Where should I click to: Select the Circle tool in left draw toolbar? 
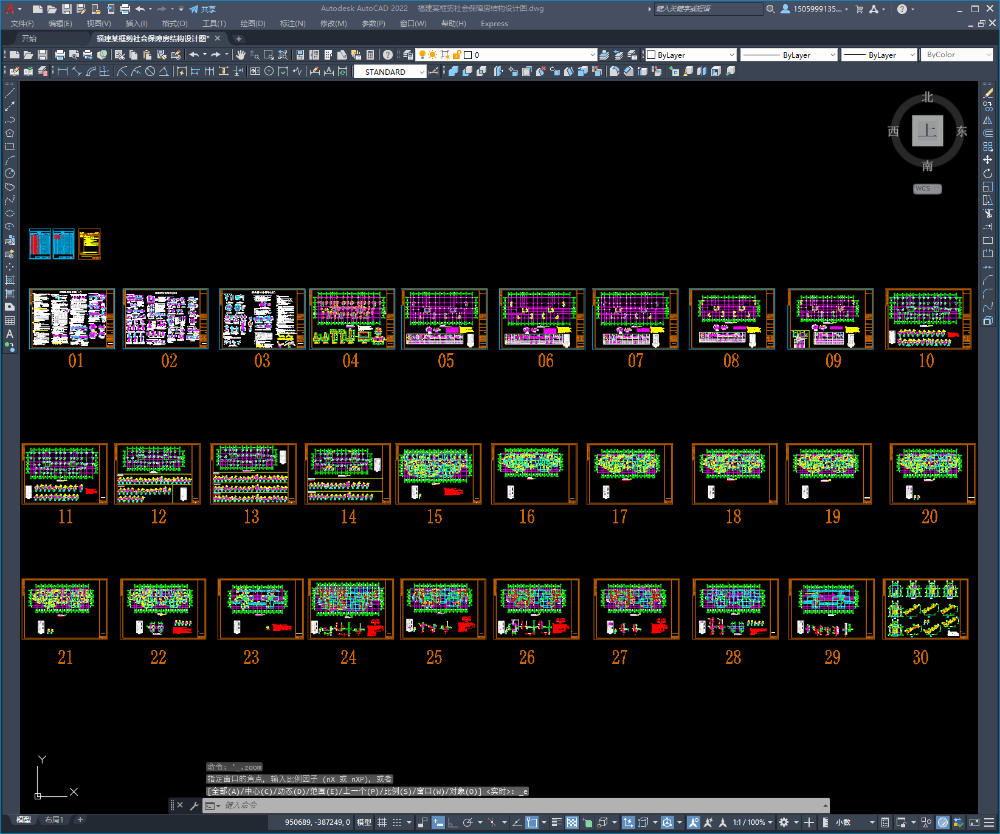10,173
